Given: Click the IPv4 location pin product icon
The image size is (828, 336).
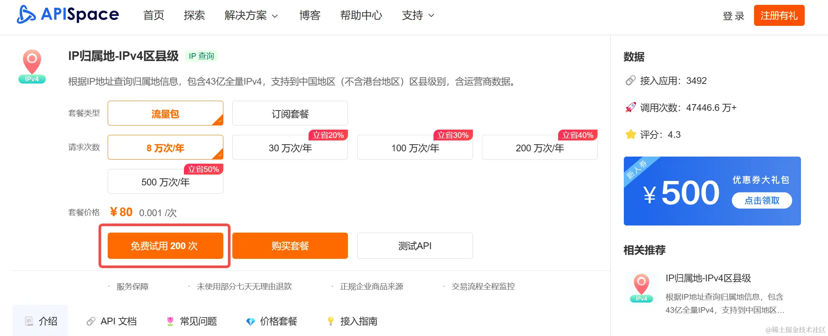Looking at the screenshot, I should (x=32, y=66).
